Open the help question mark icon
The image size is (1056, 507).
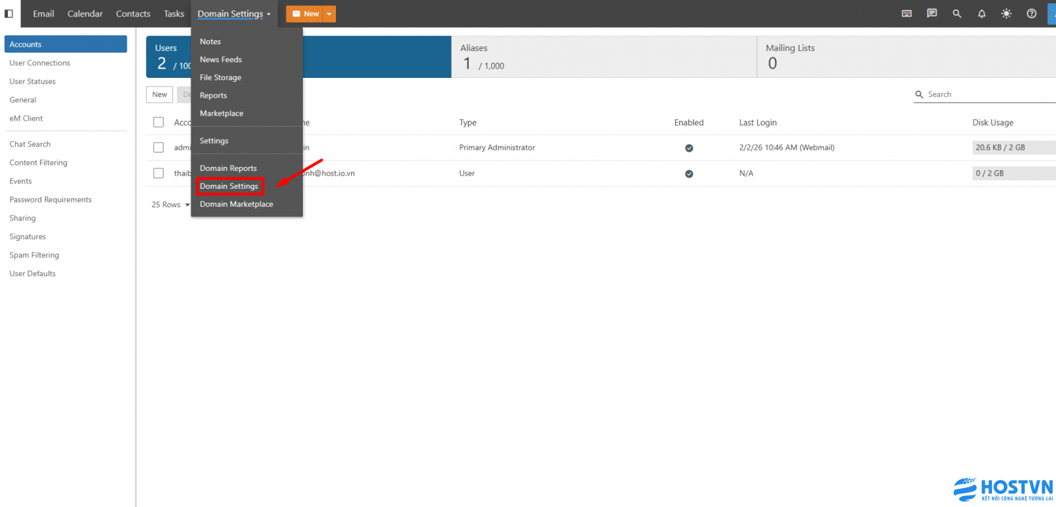(1031, 13)
